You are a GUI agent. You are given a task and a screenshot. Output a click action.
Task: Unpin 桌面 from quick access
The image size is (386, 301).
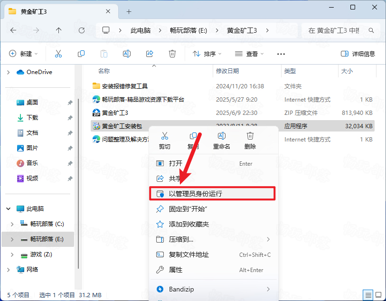(70, 103)
